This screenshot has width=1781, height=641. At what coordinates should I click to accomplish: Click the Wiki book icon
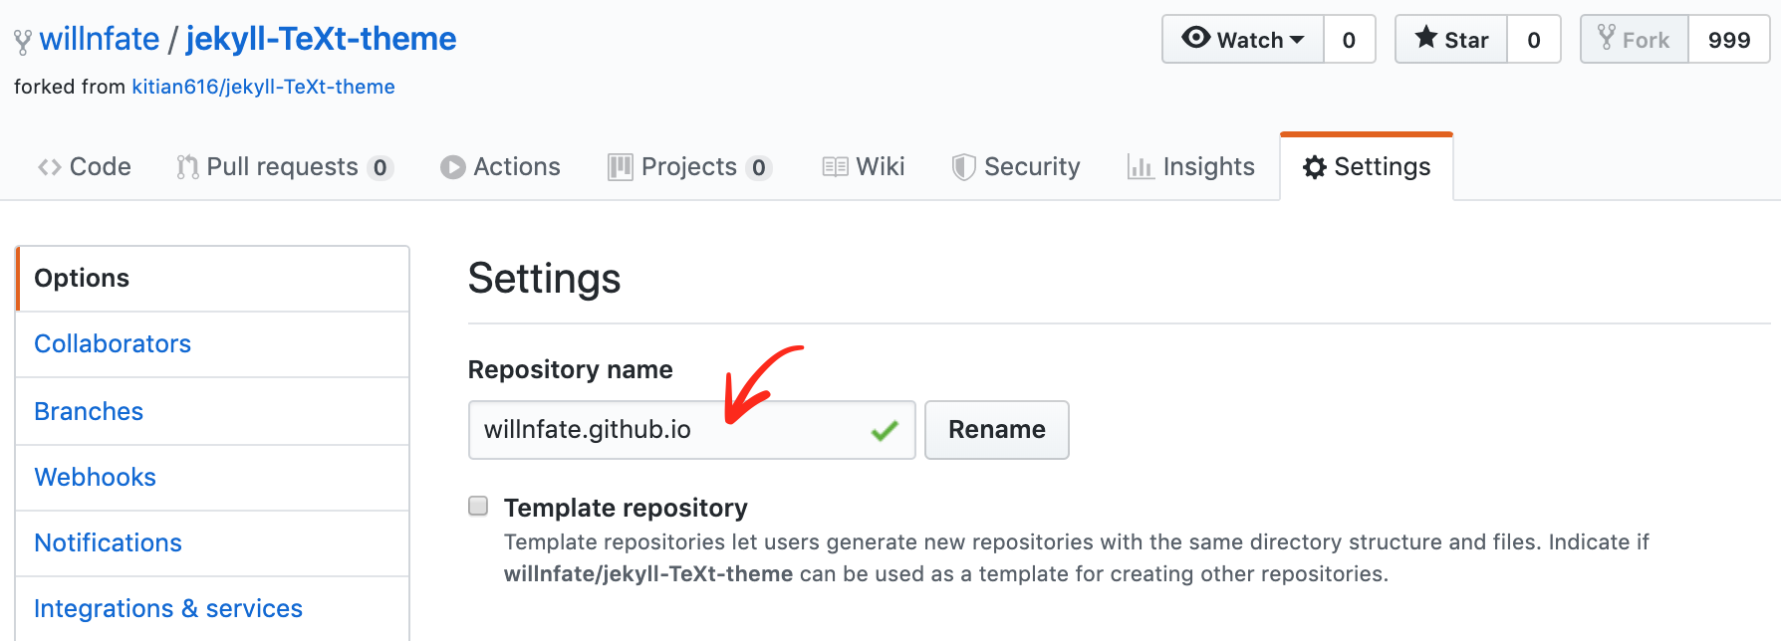click(835, 167)
